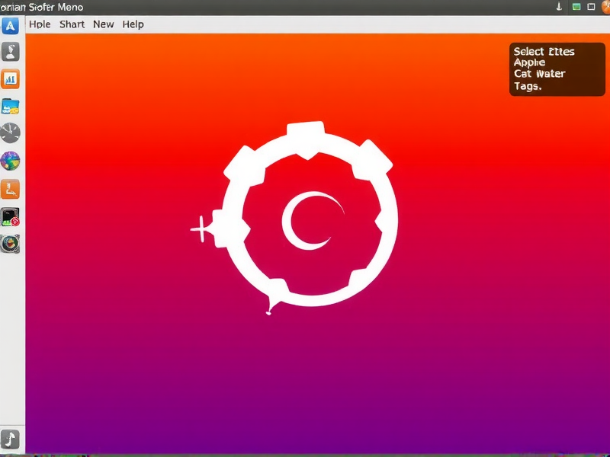Open the Shart menu
Viewport: 610px width, 457px height.
72,24
